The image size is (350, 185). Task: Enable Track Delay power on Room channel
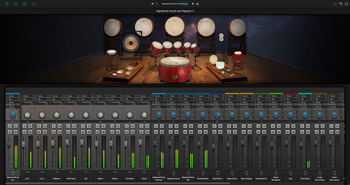pos(138,102)
